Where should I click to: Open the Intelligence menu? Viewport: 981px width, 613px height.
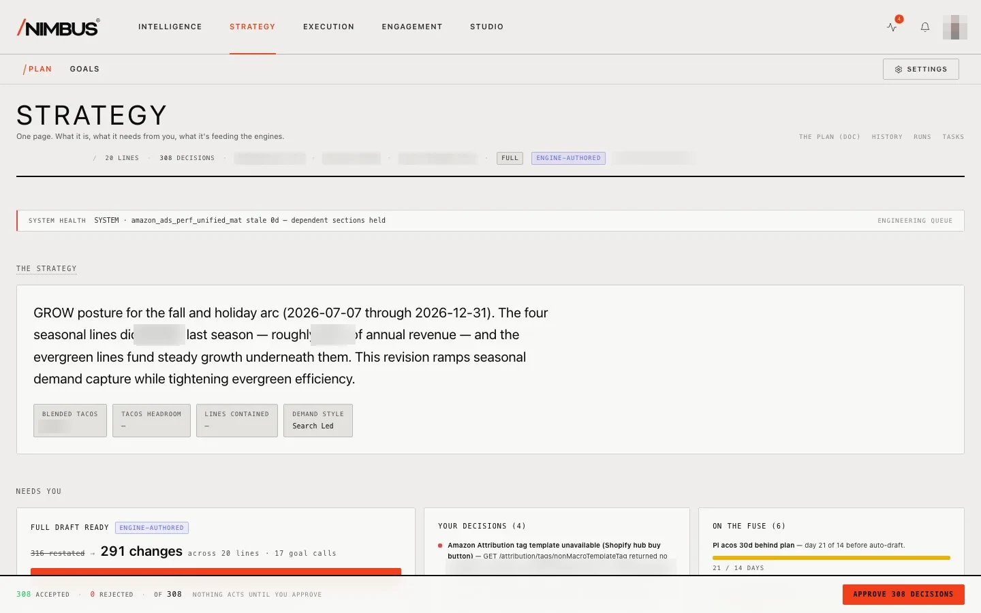pos(170,27)
